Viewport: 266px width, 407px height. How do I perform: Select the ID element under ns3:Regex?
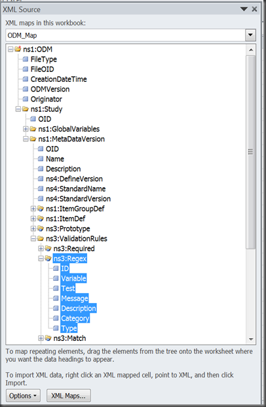tap(65, 268)
